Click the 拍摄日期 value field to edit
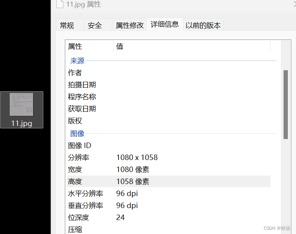This screenshot has width=296, height=234. [x=192, y=85]
